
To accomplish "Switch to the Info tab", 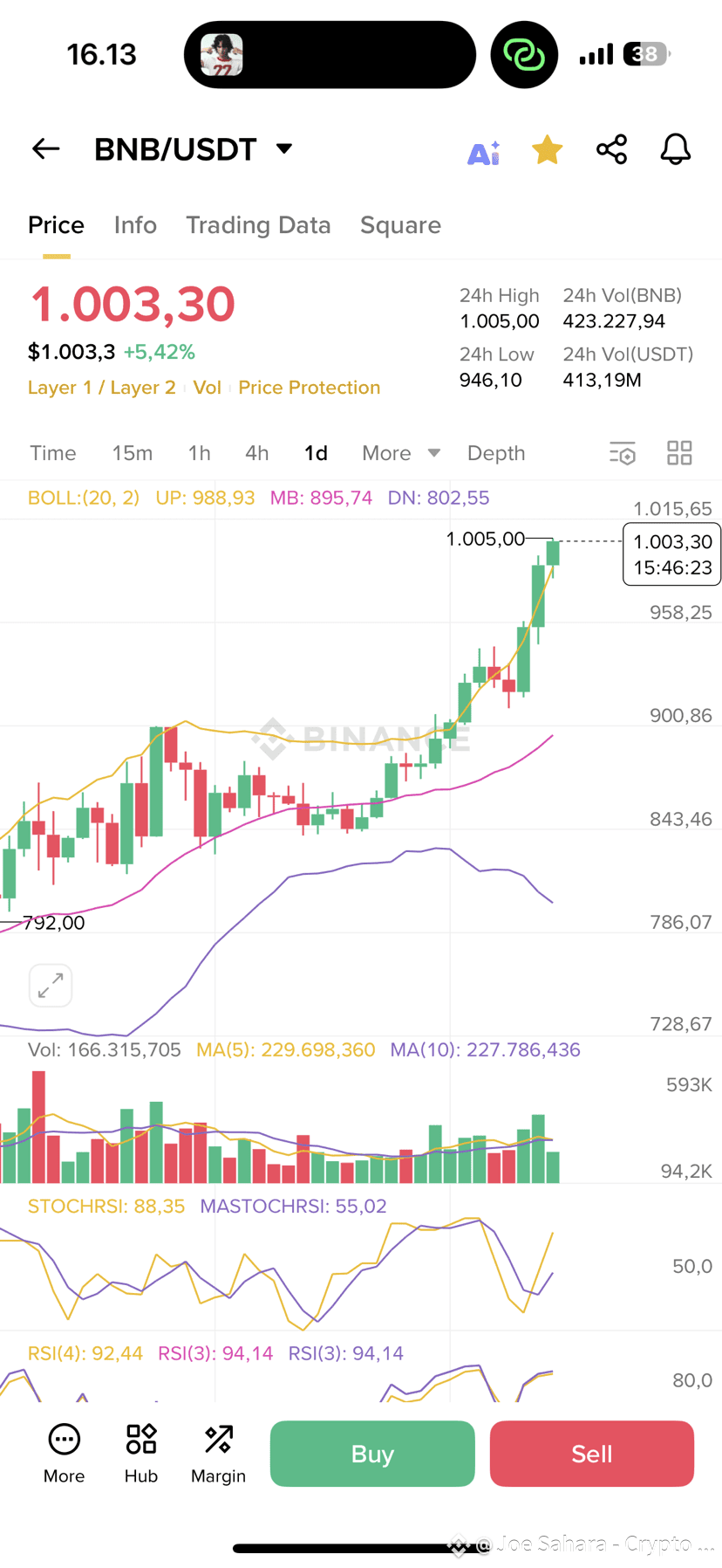I will [135, 225].
